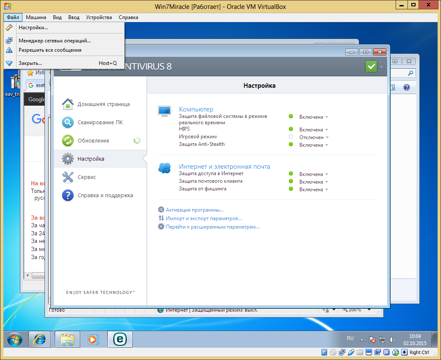Choose Менеджер сетевых операций... menu entry
Image resolution: width=441 pixels, height=360 pixels.
(64, 41)
